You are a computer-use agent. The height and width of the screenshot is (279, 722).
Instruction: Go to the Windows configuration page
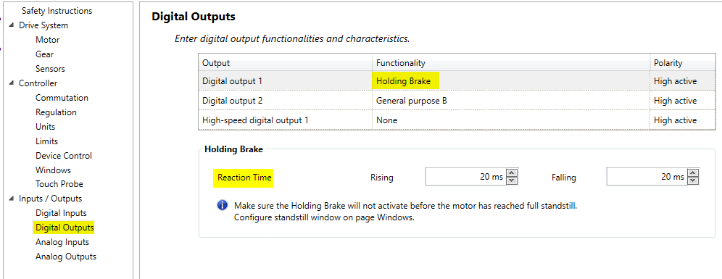(x=53, y=170)
